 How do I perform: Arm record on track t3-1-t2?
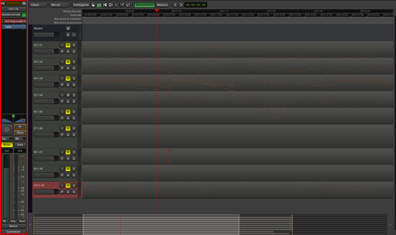pyautogui.click(x=62, y=62)
